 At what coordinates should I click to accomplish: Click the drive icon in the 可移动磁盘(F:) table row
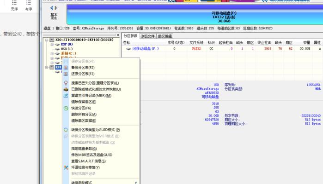(x=128, y=49)
